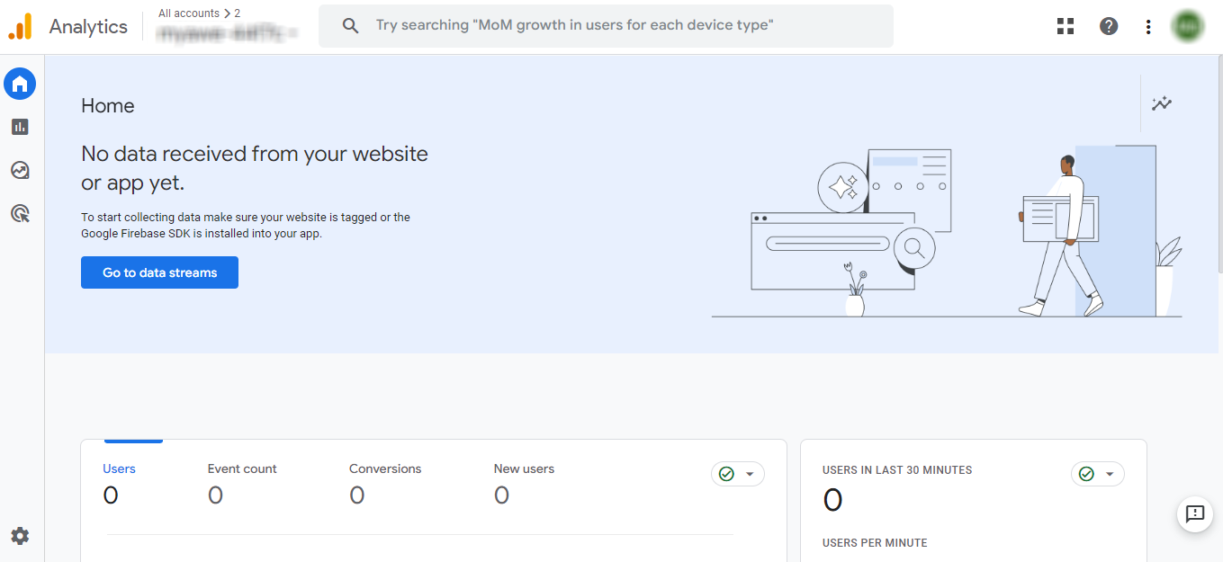Image resolution: width=1223 pixels, height=562 pixels.
Task: Select the New users metric
Action: coord(524,468)
